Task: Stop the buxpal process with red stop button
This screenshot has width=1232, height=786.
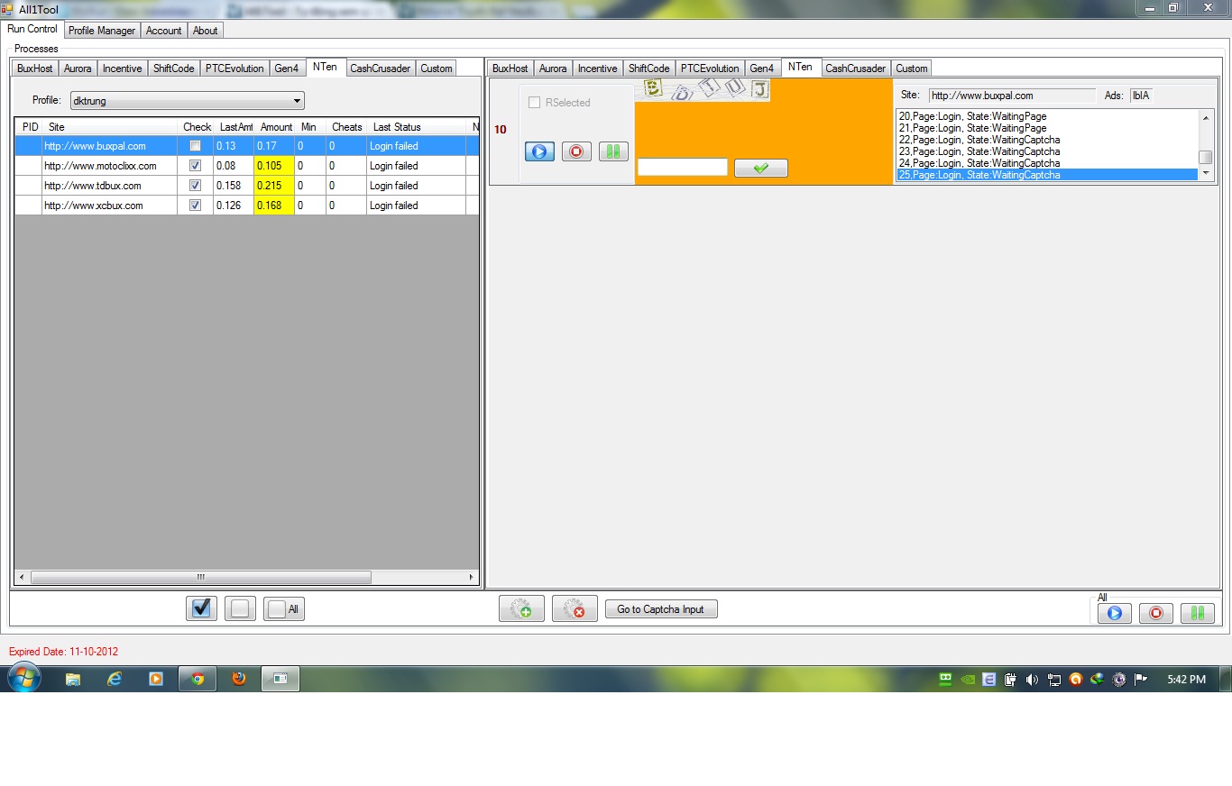Action: tap(576, 151)
